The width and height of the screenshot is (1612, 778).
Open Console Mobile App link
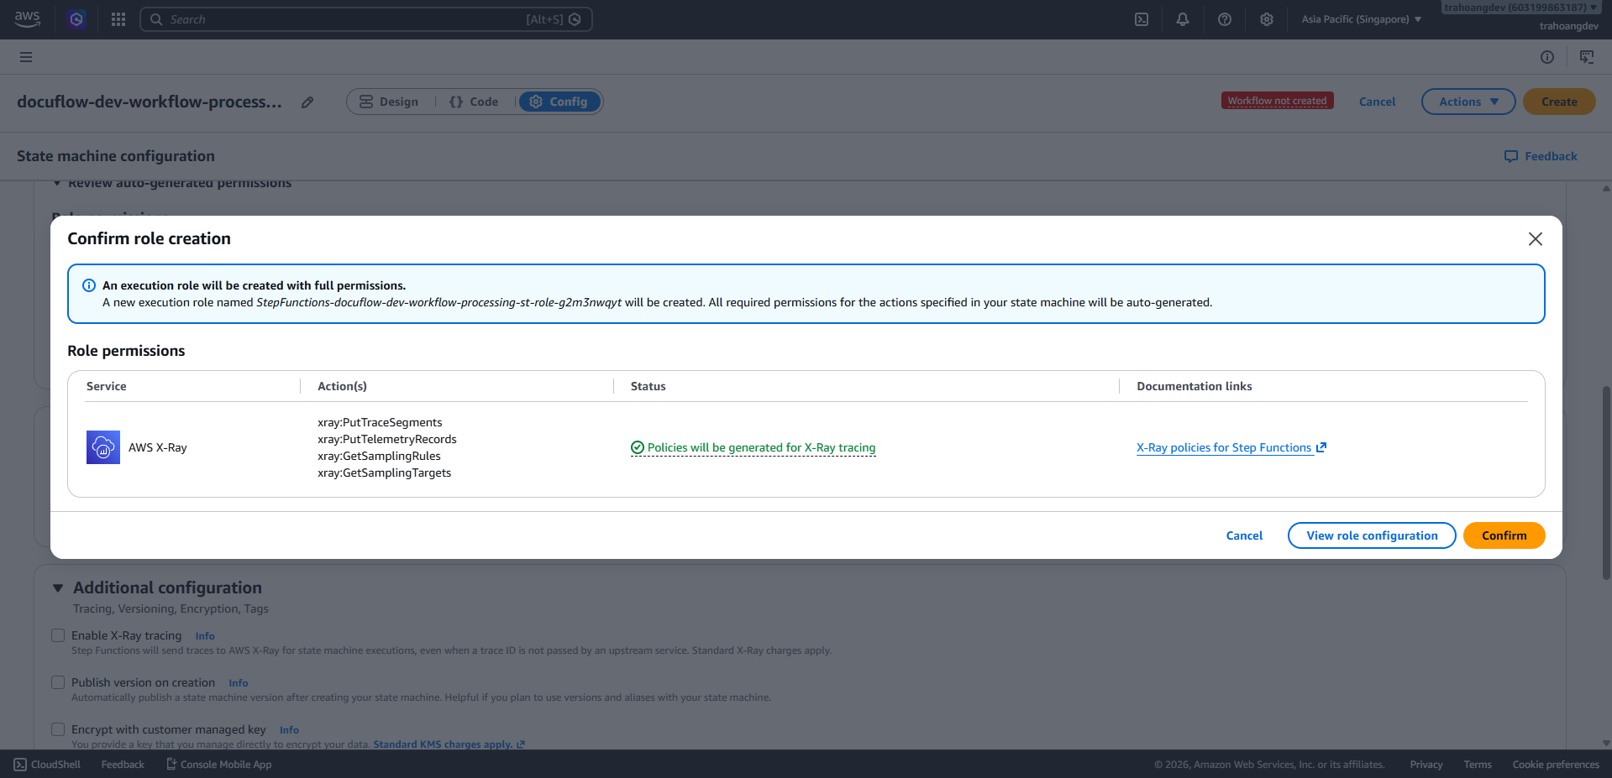tap(219, 765)
